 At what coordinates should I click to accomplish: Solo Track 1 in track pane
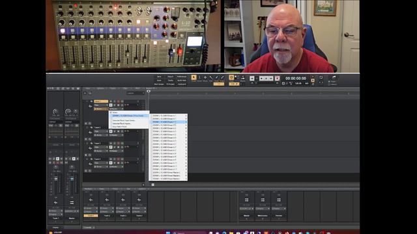coord(115,101)
